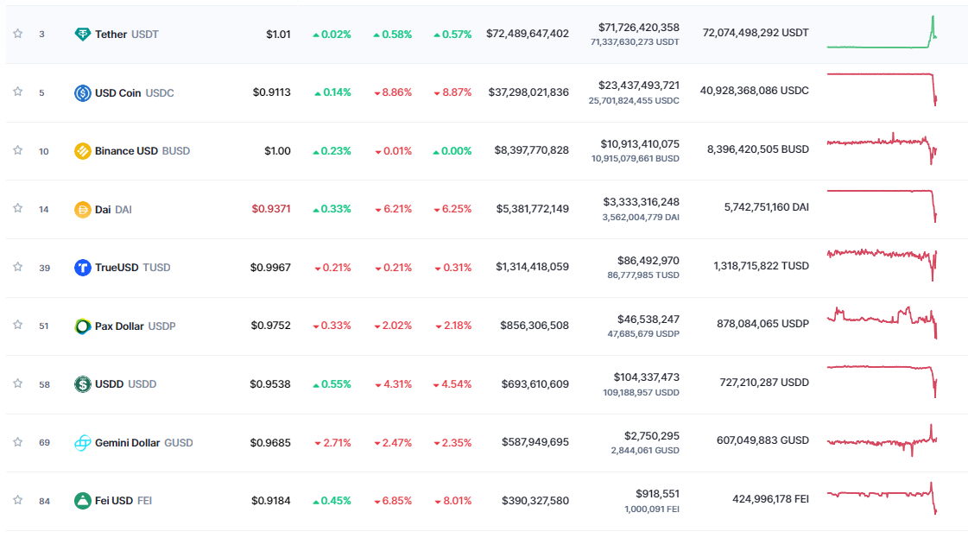Click the Gemini Dollar logo icon

[x=83, y=443]
